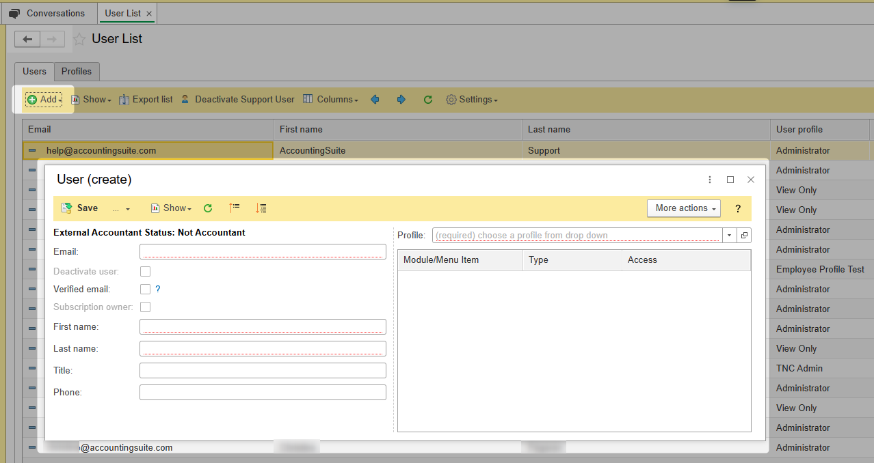Click into the Last name field

tap(263, 349)
